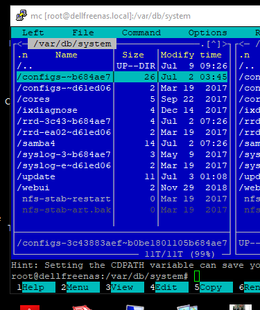
Task: Sort by the Modify time column
Action: pos(191,55)
